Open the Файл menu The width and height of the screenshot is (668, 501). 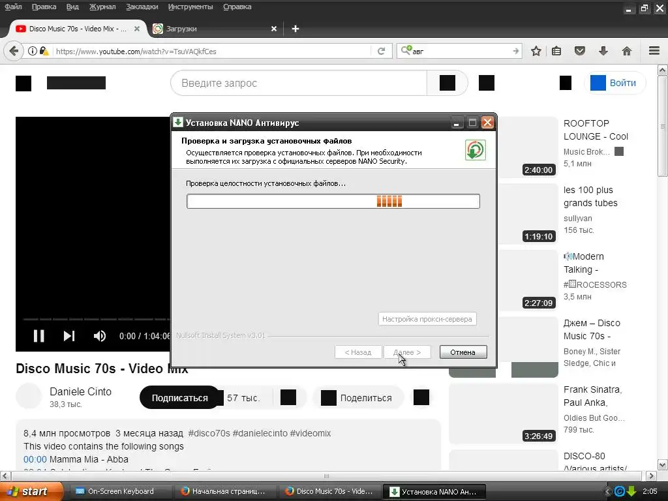13,7
